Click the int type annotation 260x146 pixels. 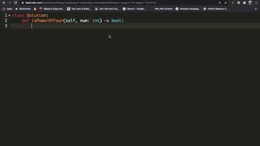coord(96,21)
